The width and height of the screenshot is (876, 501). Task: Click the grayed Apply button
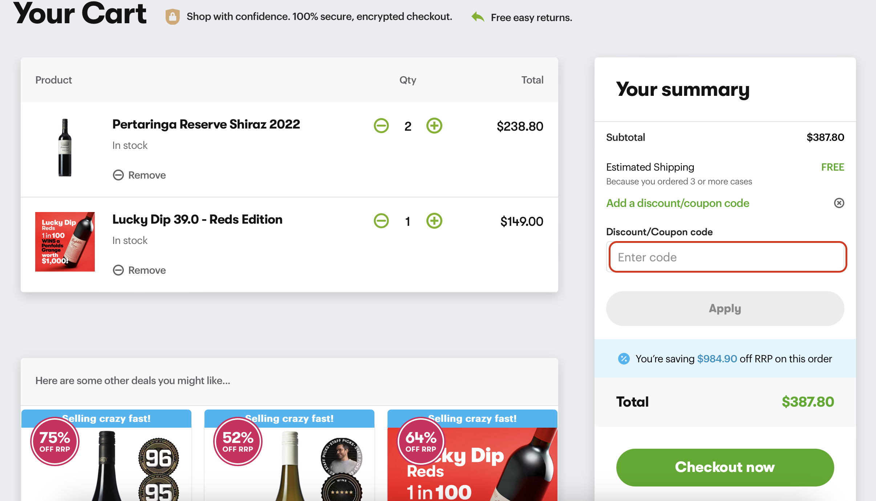[725, 308]
